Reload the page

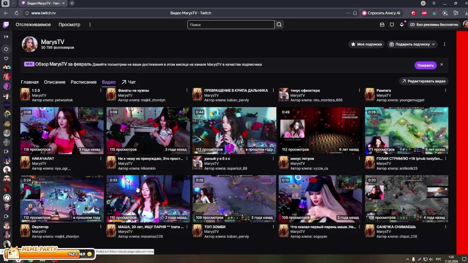click(x=16, y=13)
